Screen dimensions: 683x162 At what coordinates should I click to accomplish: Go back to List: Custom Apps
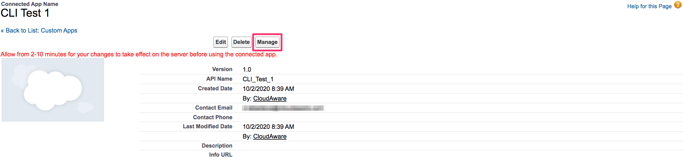39,30
